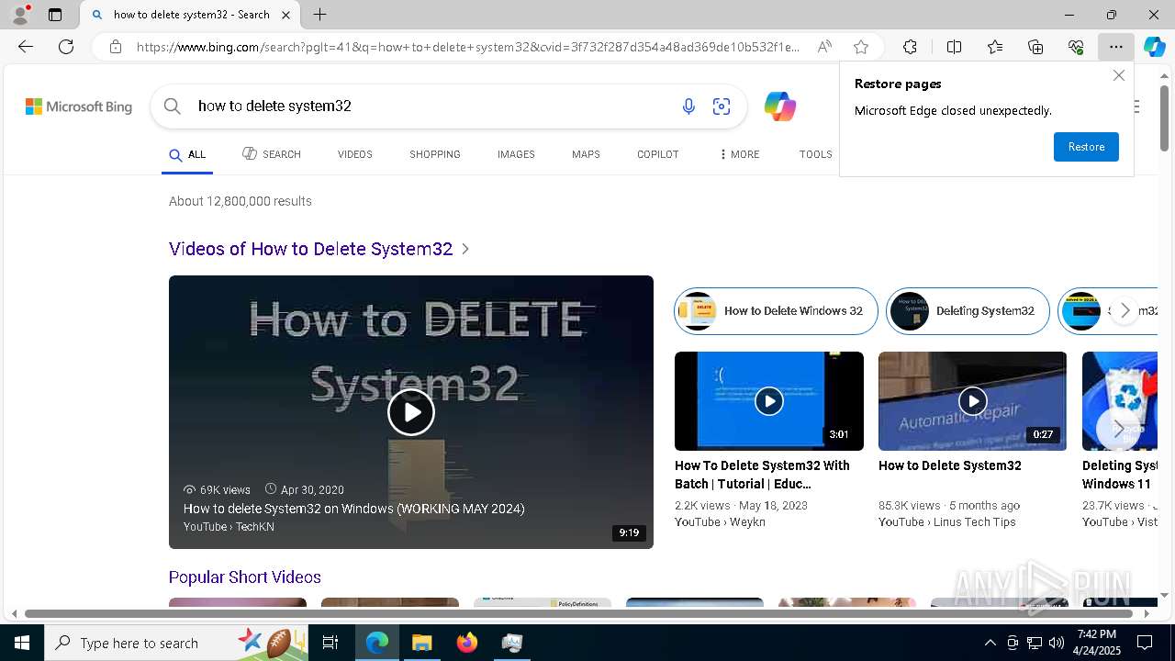Select the ALL search tab
1175x661 pixels.
(187, 154)
